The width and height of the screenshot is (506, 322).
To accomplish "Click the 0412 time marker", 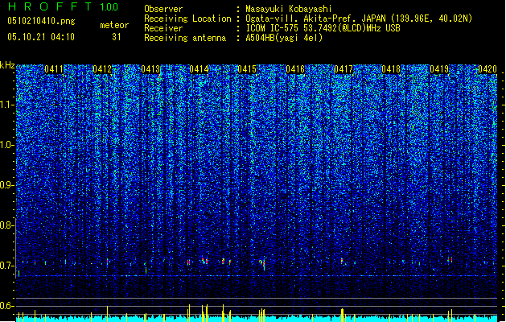I will (102, 69).
